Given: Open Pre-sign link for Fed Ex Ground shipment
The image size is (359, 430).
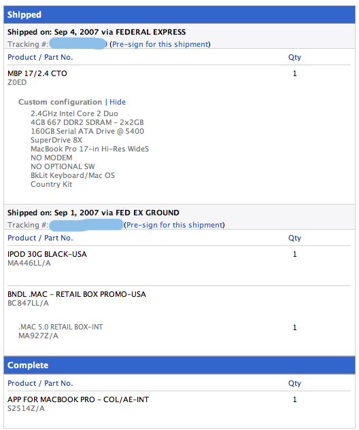Looking at the screenshot, I should point(175,225).
